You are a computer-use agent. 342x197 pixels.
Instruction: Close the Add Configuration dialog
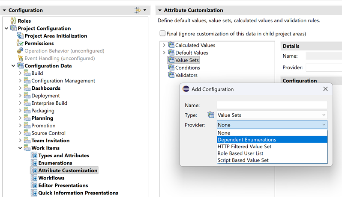click(x=325, y=89)
